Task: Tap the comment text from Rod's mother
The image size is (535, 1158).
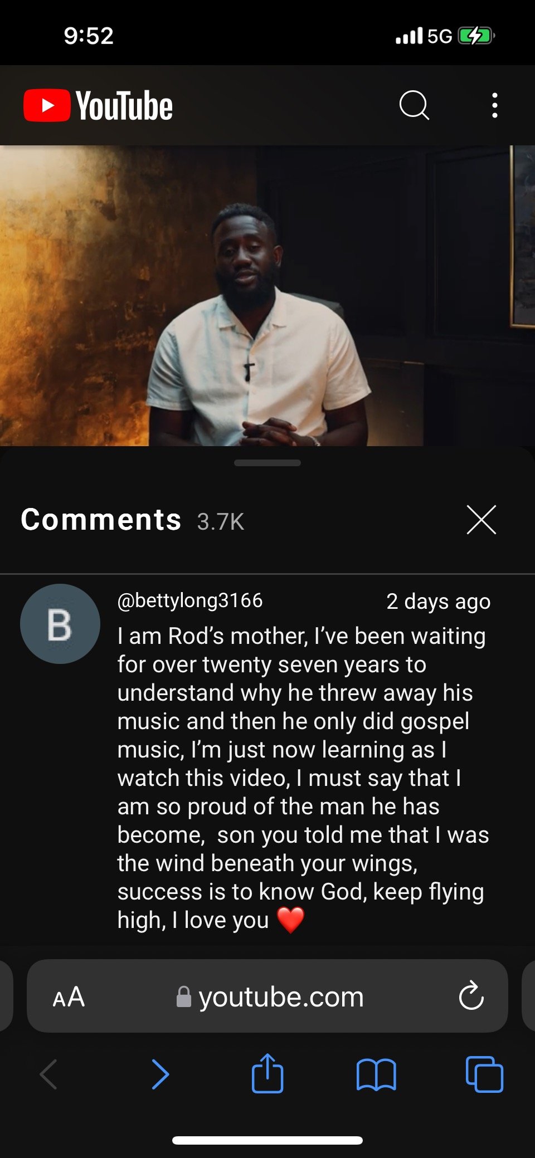Action: click(301, 777)
